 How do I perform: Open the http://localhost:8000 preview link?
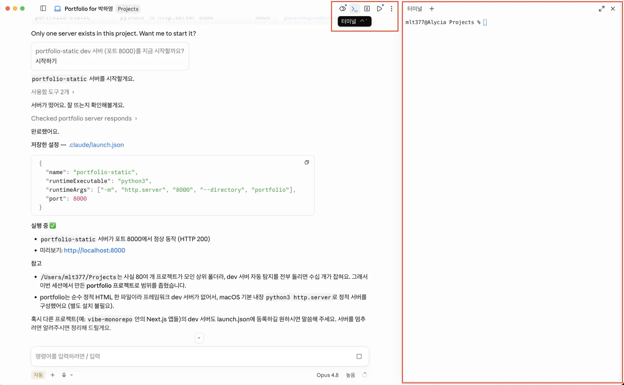pyautogui.click(x=94, y=250)
